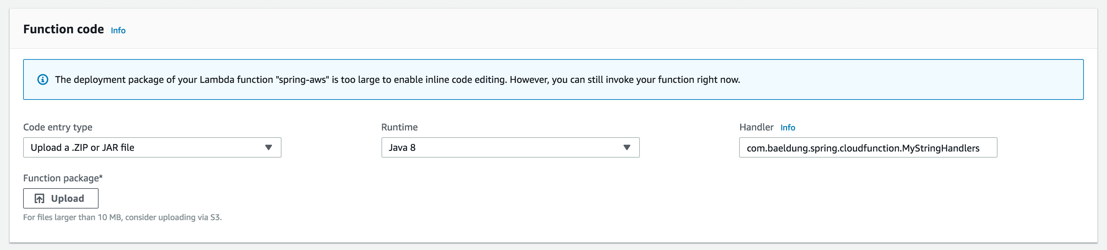This screenshot has width=1107, height=250.
Task: Click the Function package label
Action: pyautogui.click(x=63, y=178)
